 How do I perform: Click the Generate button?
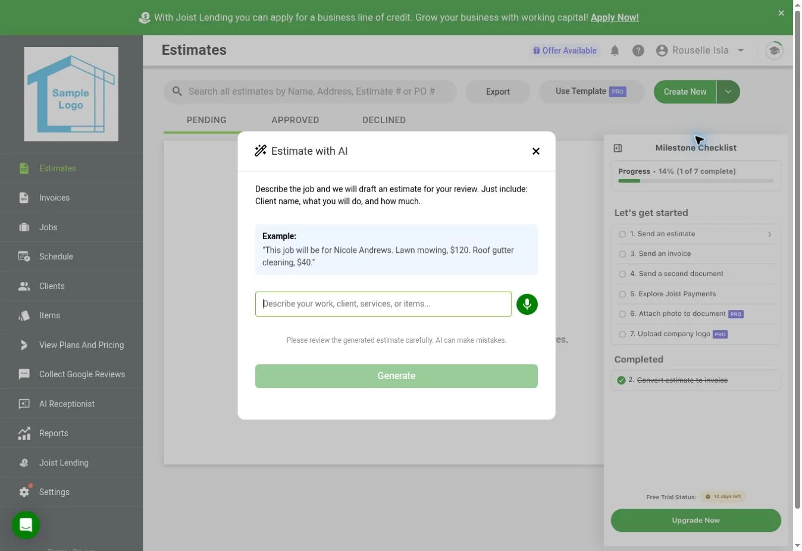click(396, 376)
